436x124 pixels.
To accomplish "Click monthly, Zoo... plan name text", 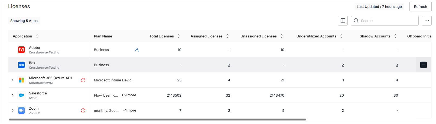I will pyautogui.click(x=106, y=110).
